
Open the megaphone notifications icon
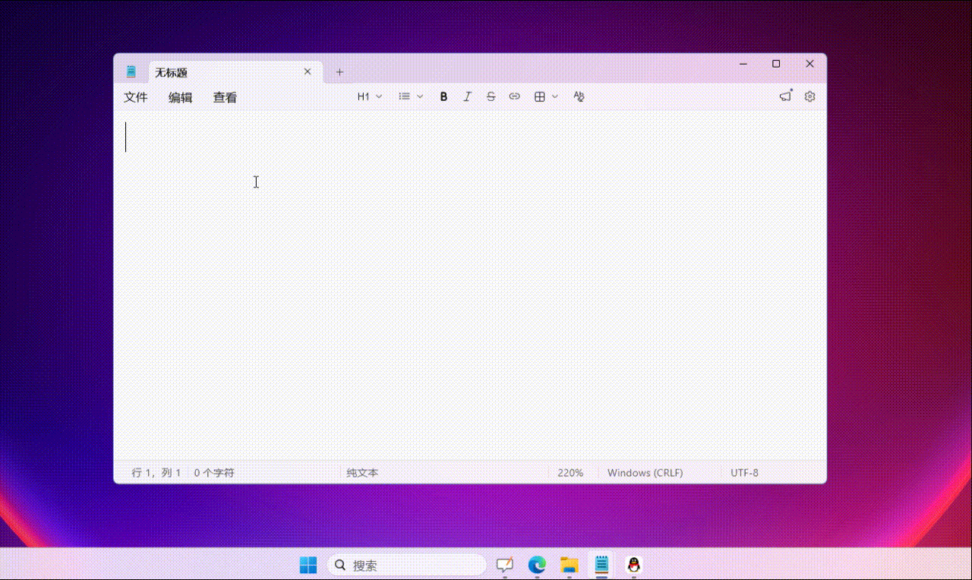click(786, 96)
